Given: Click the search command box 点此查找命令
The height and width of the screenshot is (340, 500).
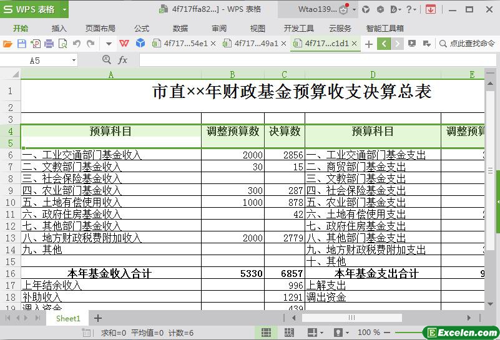Looking at the screenshot, I should 467,43.
